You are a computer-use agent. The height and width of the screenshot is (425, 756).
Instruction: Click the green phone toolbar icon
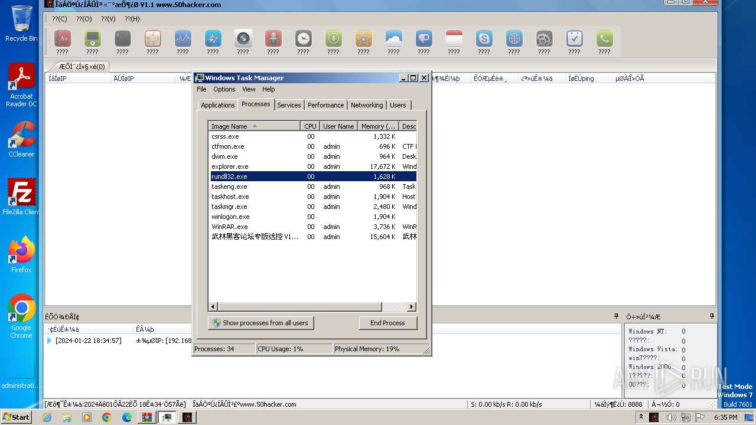(605, 39)
